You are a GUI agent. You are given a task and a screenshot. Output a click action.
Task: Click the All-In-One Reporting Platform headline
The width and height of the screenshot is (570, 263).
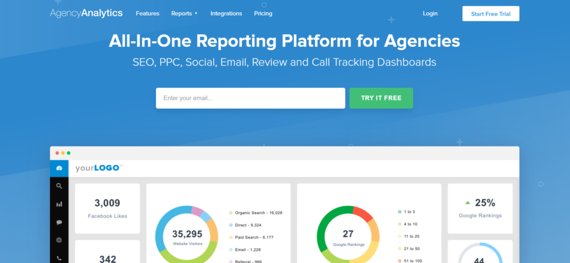(284, 41)
